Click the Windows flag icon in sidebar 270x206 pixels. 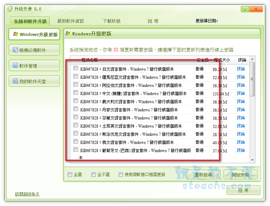15,34
